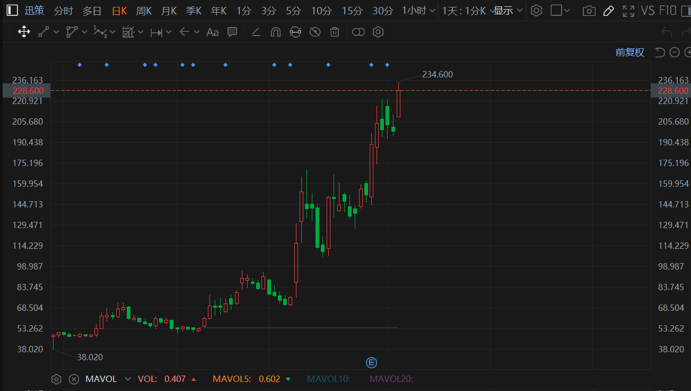This screenshot has width=691, height=391.
Task: Open MAVOL indicator settings gear
Action: (56, 379)
